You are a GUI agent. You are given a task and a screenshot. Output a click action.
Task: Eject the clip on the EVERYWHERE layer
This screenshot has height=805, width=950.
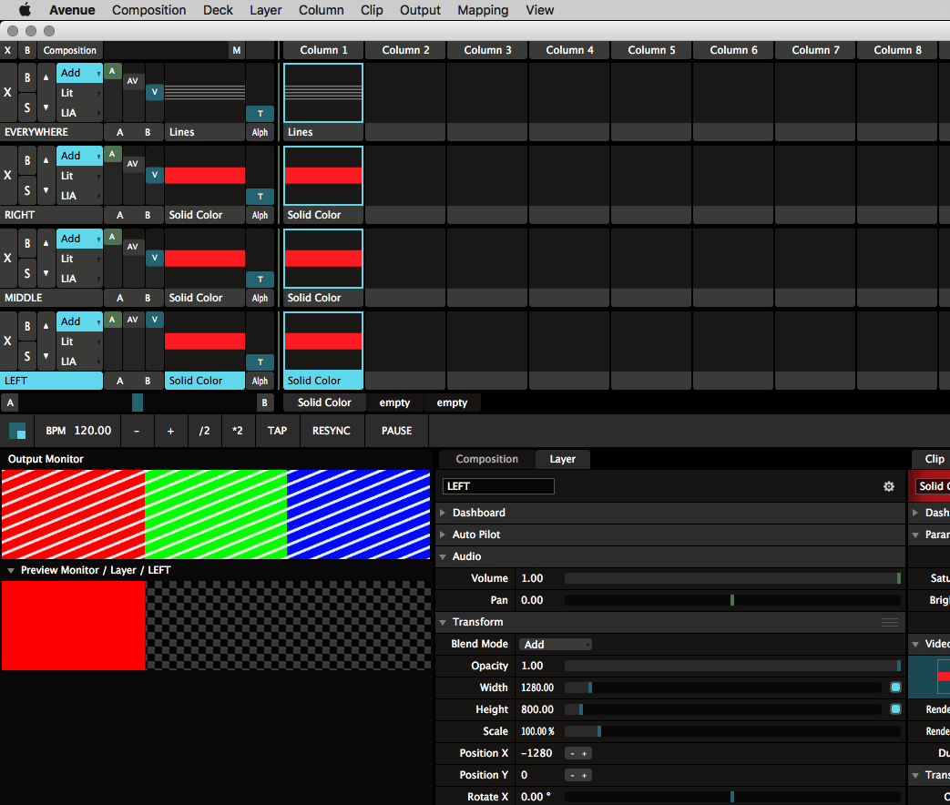pyautogui.click(x=8, y=92)
